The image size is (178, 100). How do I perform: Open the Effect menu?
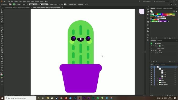(28, 1)
